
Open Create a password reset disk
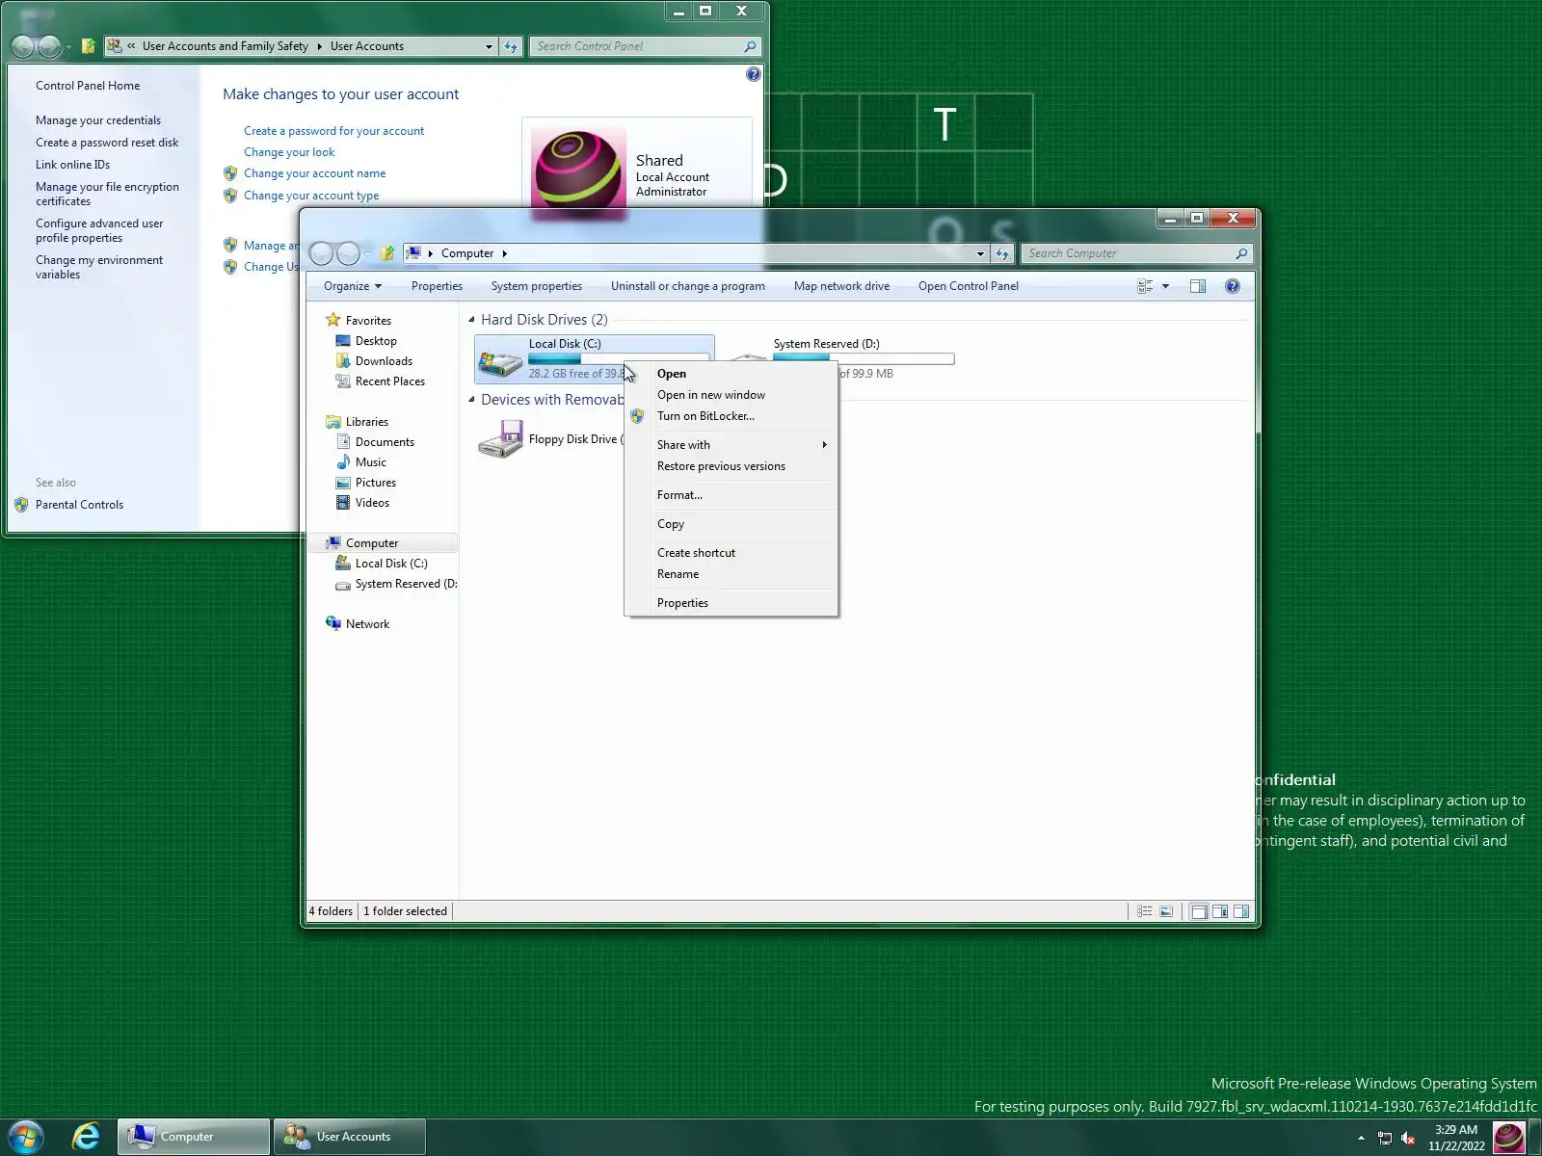(107, 143)
